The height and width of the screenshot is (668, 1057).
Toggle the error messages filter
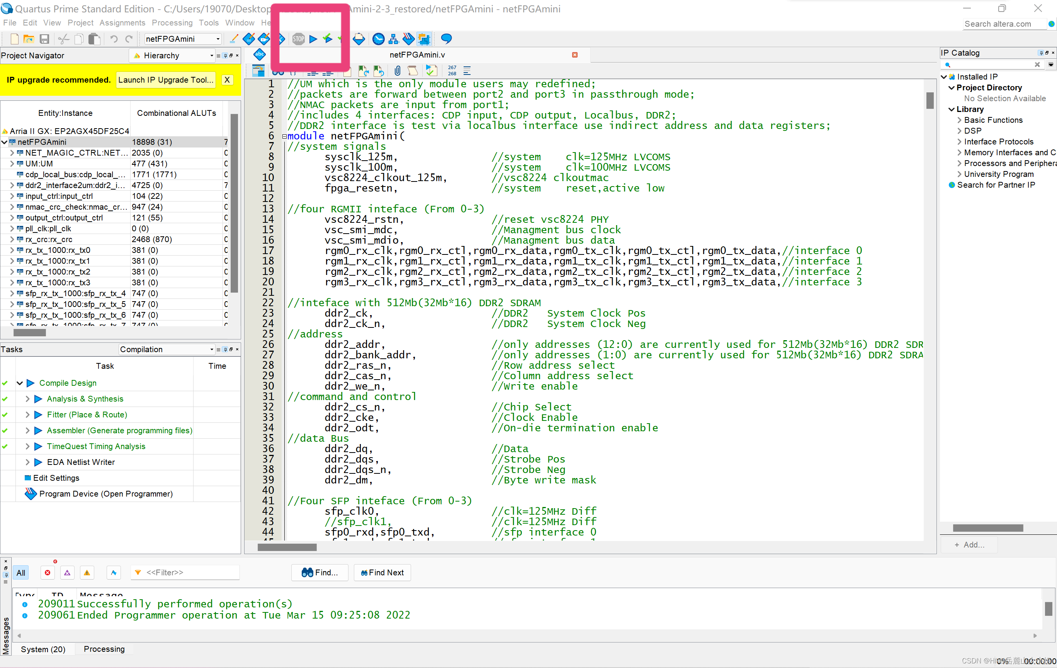click(x=48, y=572)
